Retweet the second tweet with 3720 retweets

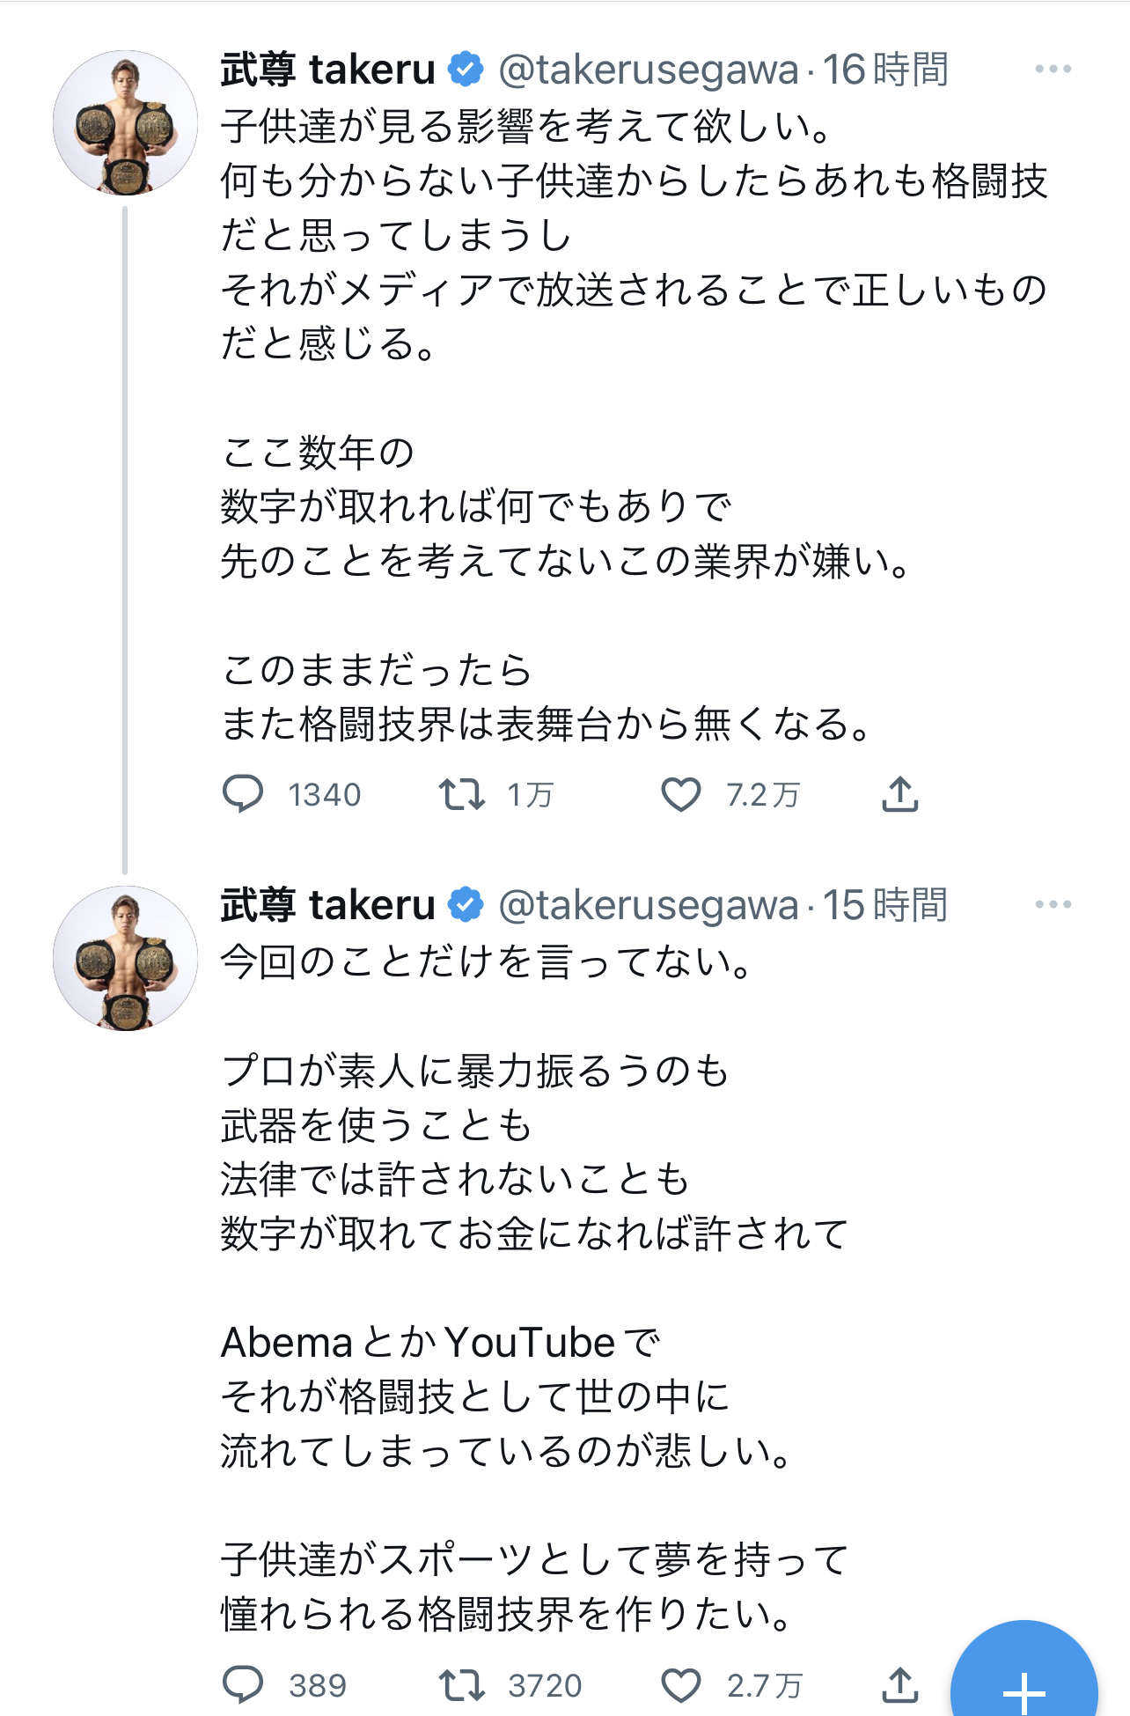coord(462,1684)
